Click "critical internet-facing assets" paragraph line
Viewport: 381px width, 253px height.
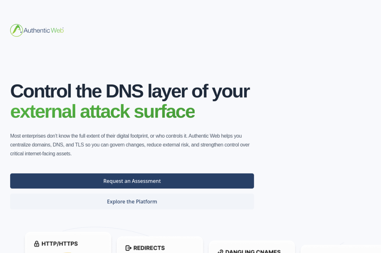pyautogui.click(x=41, y=154)
